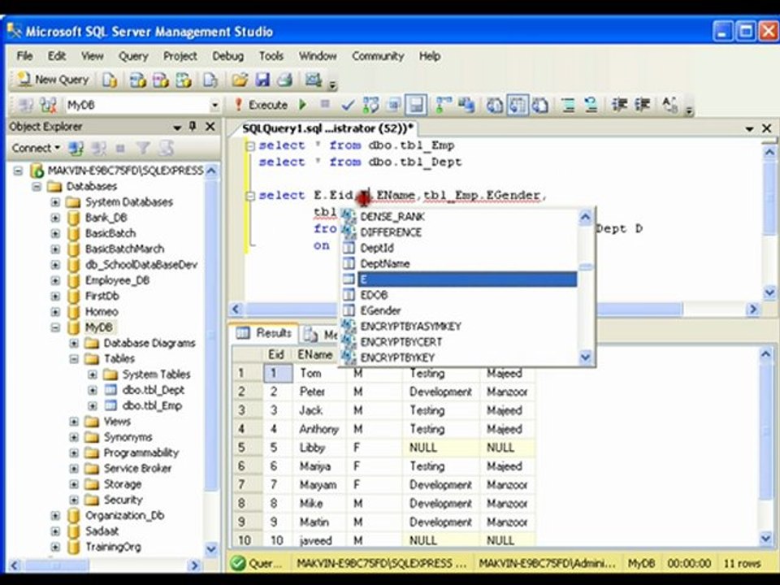Click the 11 rows status bar entry

coord(742,564)
